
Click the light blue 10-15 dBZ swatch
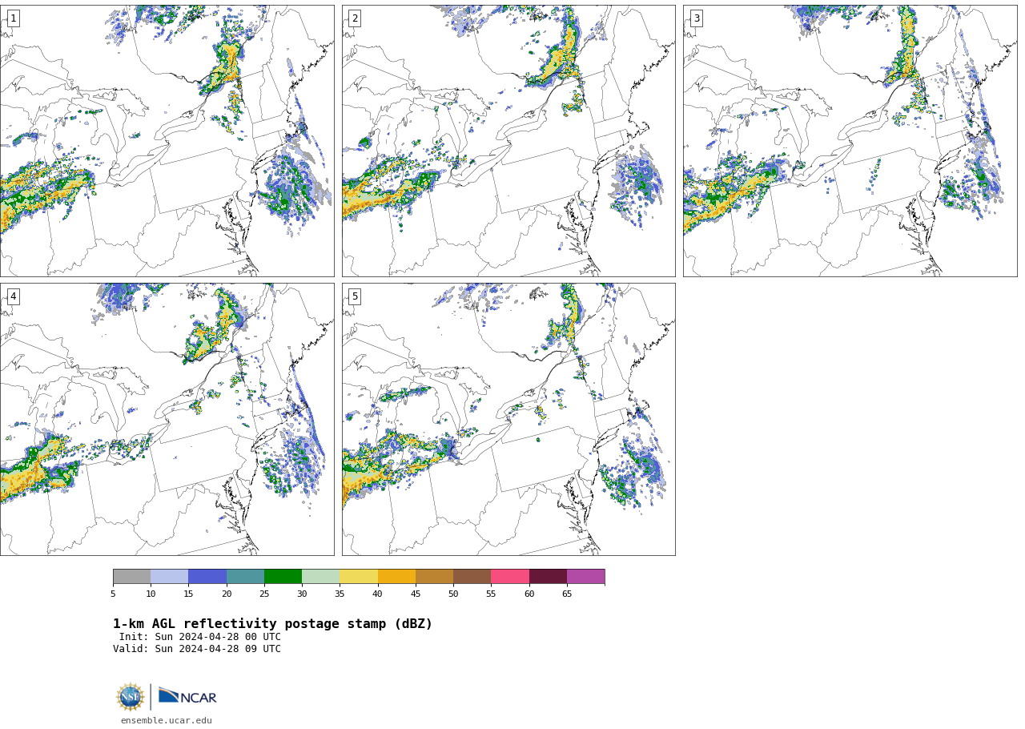(170, 577)
